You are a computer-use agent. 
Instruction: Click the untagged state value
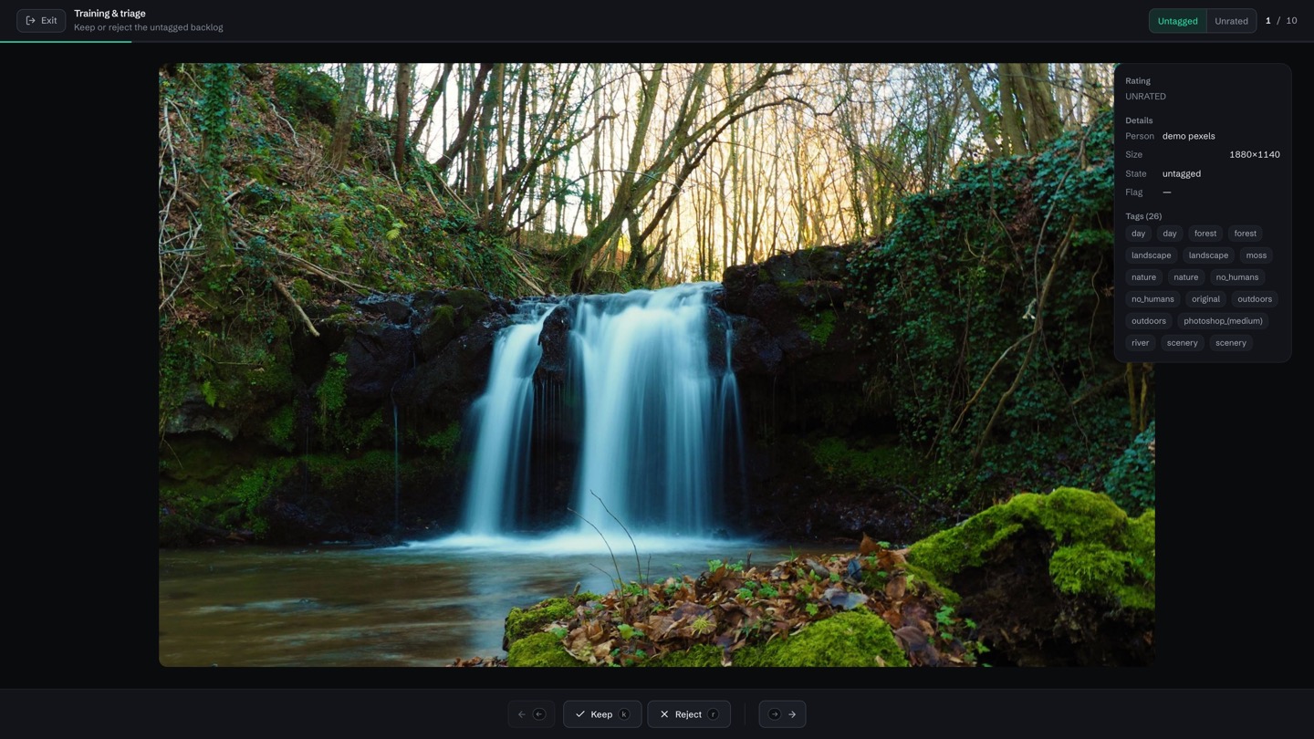1181,173
